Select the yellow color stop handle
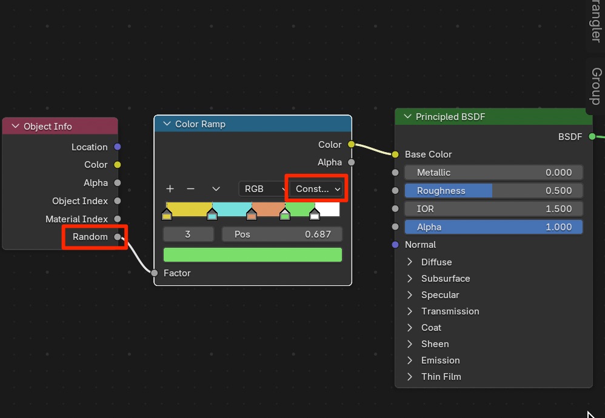605x418 pixels. click(x=167, y=214)
